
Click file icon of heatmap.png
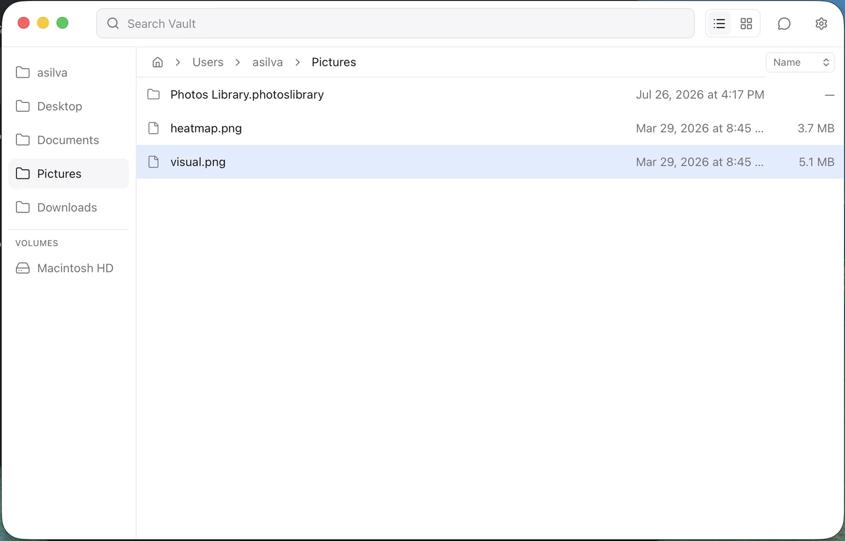coord(154,128)
